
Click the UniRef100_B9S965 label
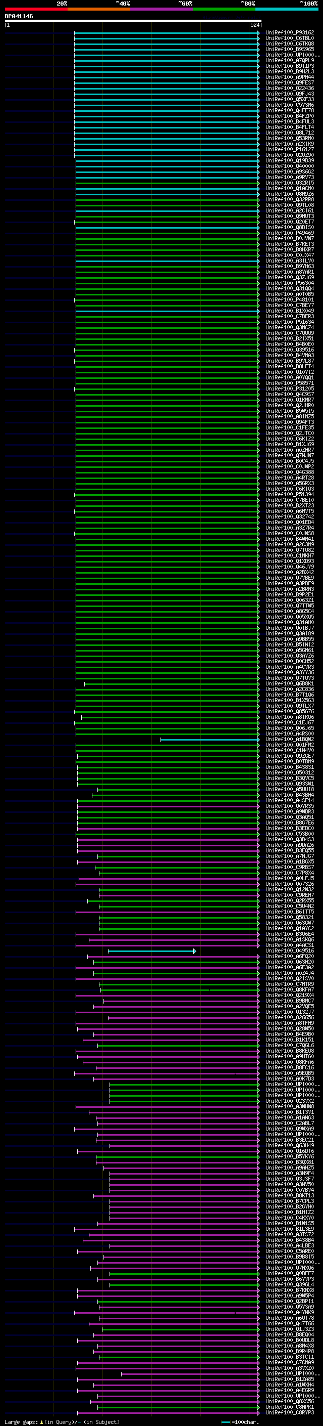coord(289,49)
